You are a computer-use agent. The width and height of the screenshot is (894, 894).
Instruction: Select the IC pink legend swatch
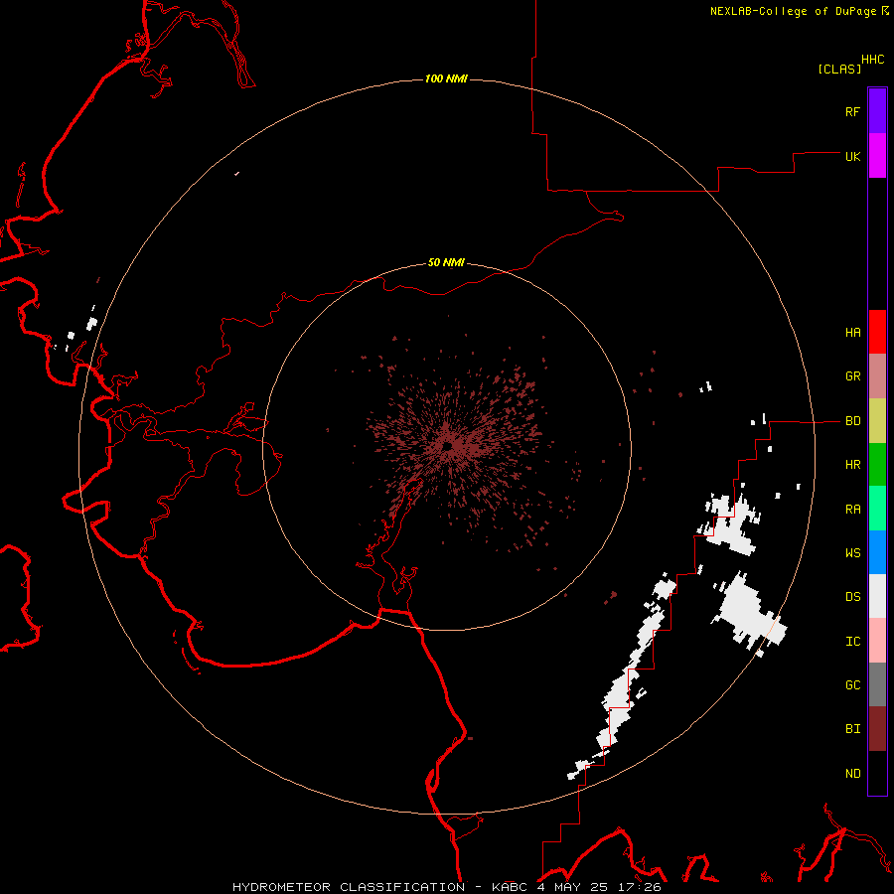point(877,641)
